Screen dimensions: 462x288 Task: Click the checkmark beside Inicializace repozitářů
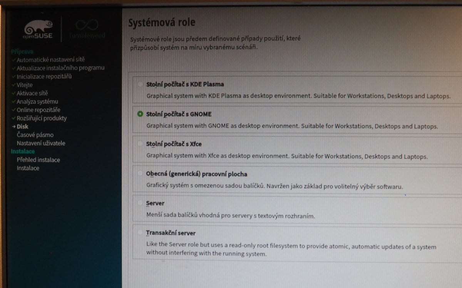[13, 76]
